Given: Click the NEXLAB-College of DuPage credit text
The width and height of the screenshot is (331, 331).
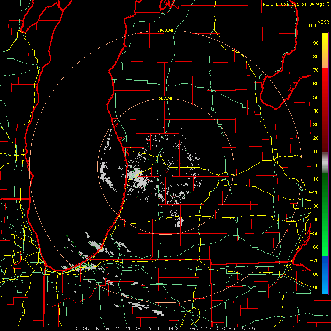Looking at the screenshot, I should tap(296, 4).
